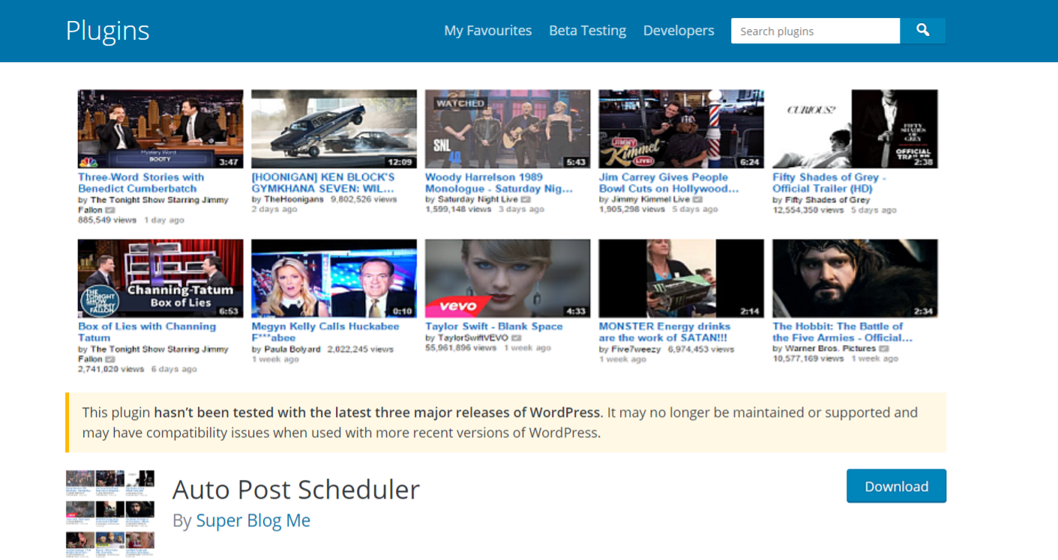
Task: Click the 3:47 duration badge
Action: (229, 162)
